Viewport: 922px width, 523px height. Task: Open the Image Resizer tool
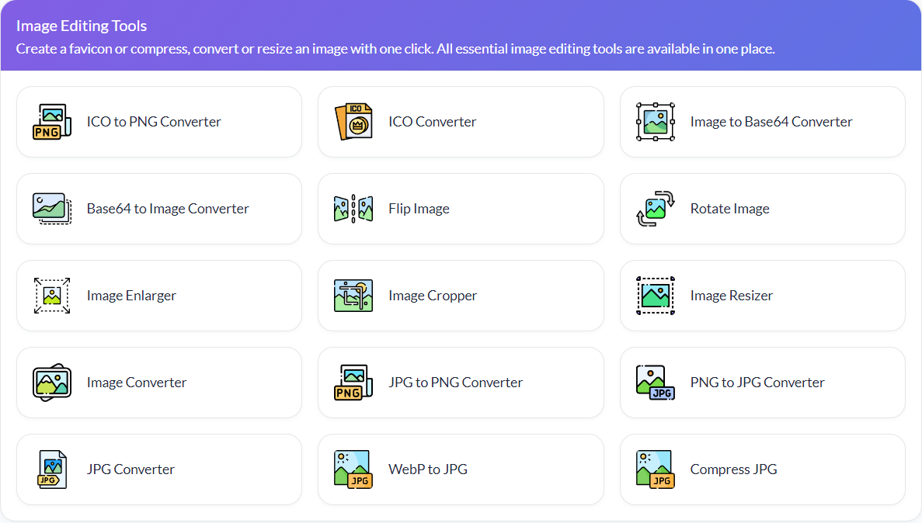click(762, 295)
